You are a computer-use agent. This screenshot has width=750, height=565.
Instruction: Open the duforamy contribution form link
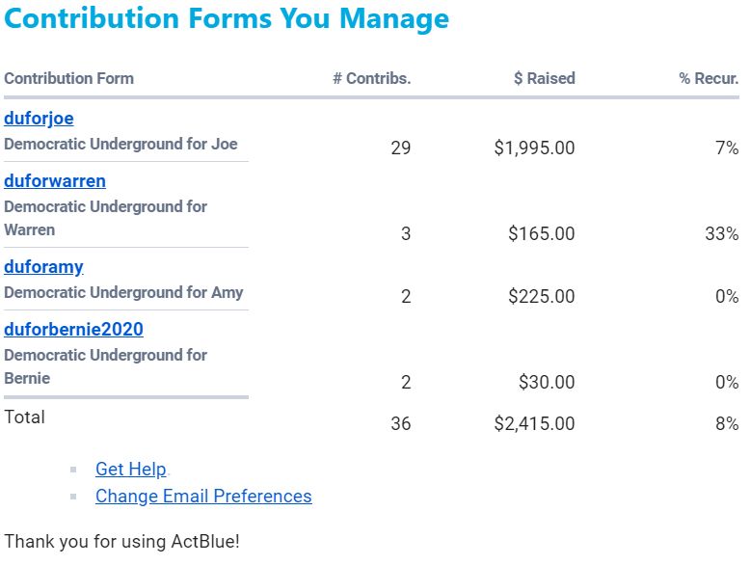(x=43, y=267)
